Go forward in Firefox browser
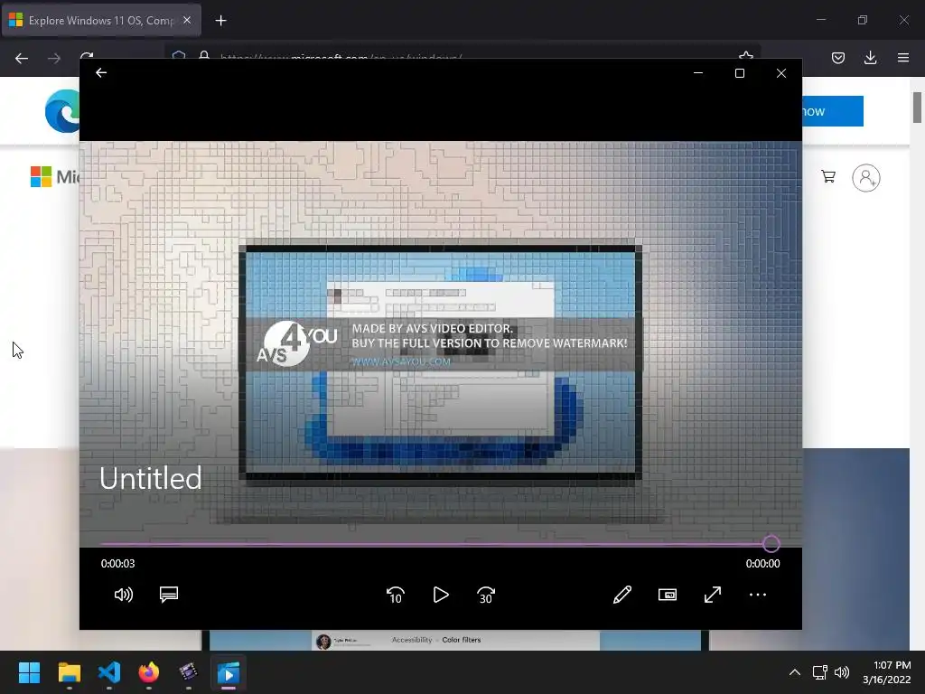 [x=53, y=58]
